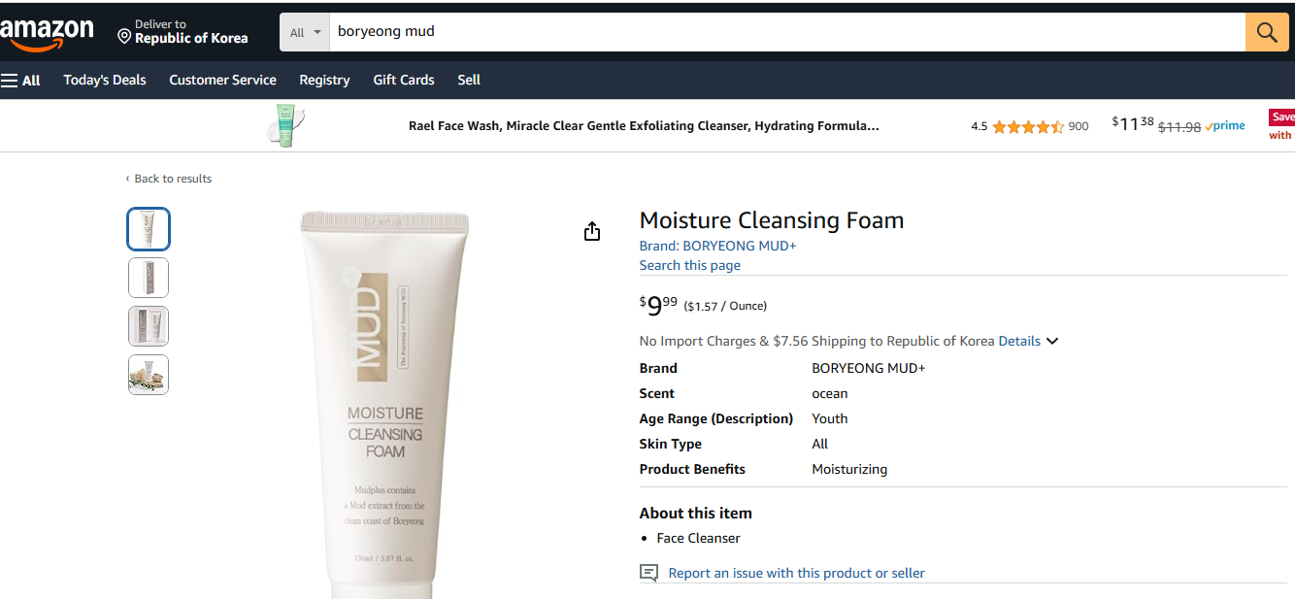Click the share icon beside product image
Image resolution: width=1295 pixels, height=599 pixels.
pos(592,231)
